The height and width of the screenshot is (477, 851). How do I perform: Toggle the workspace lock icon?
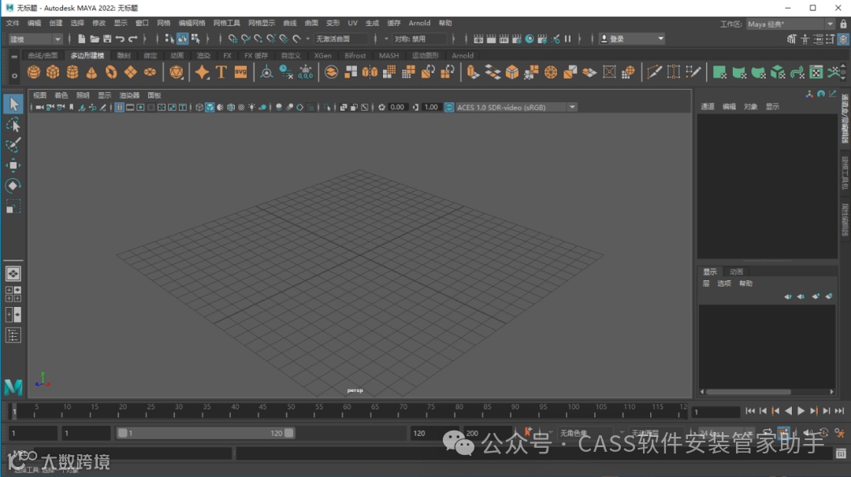coord(843,24)
